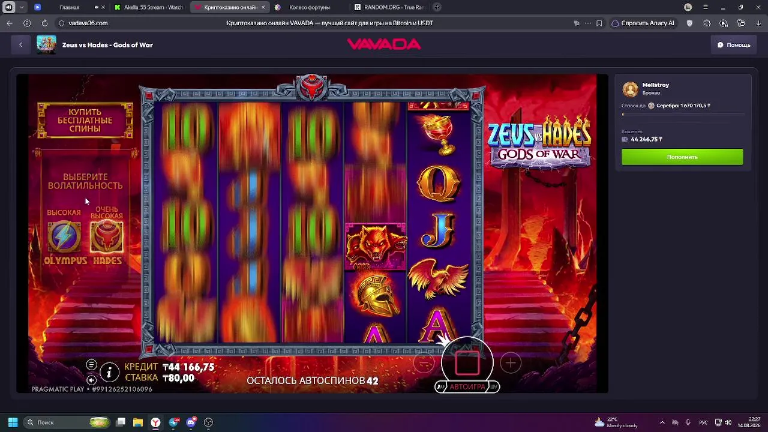Open the browser main menu

706,7
